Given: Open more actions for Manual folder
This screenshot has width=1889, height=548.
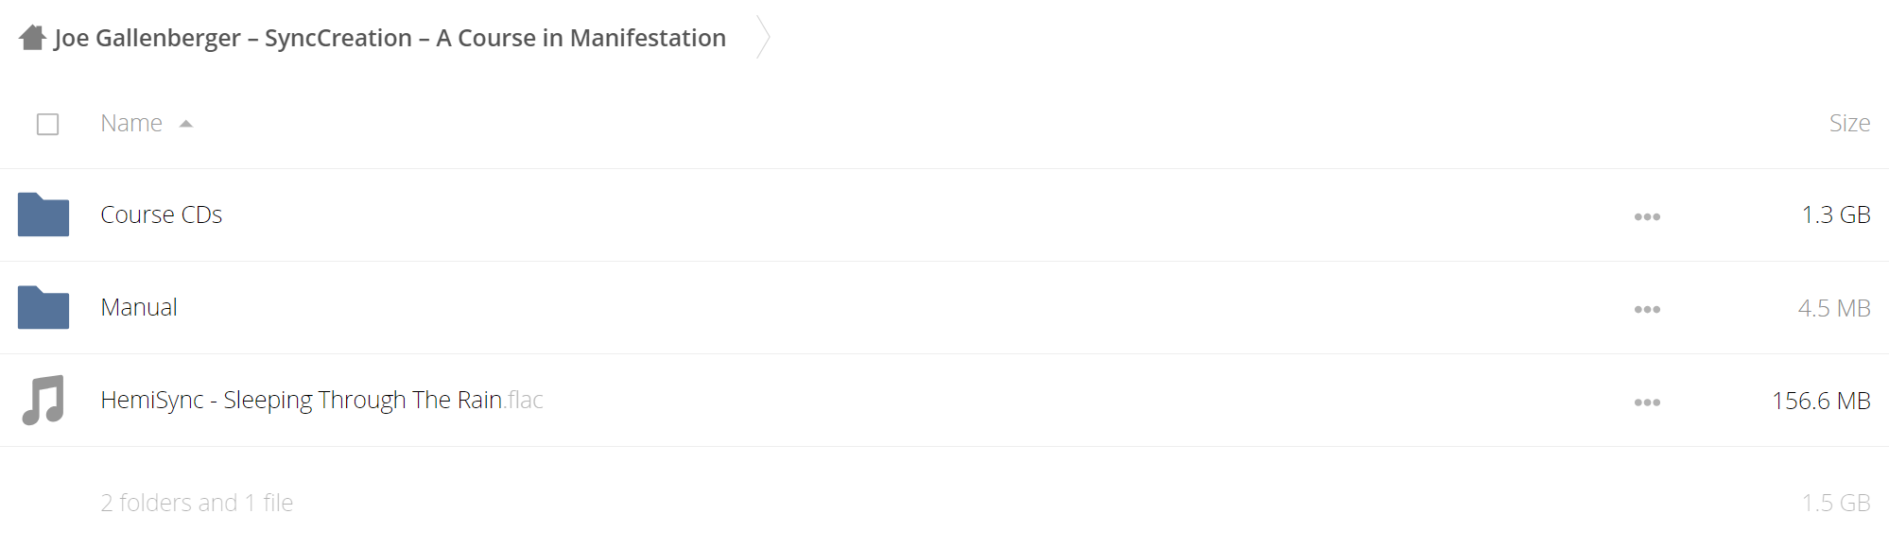Looking at the screenshot, I should [1647, 309].
